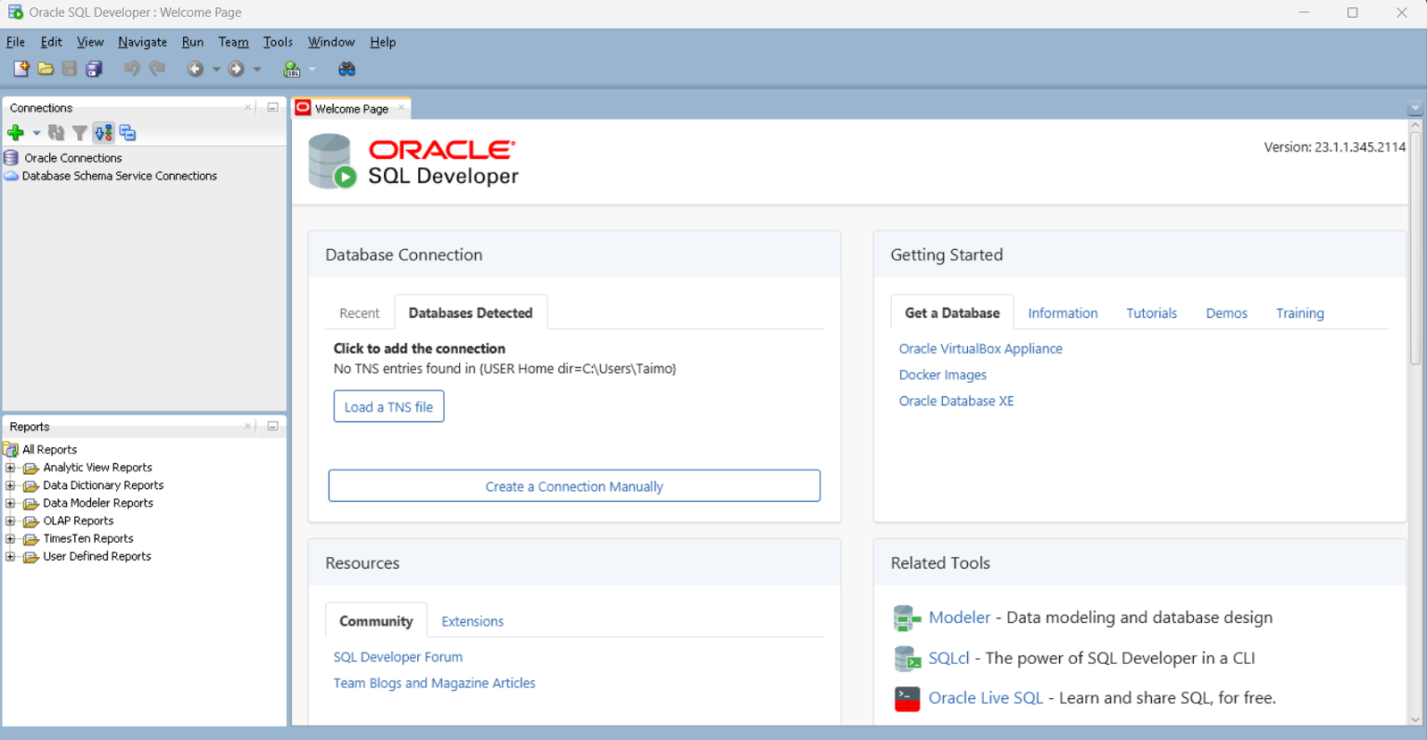
Task: Refresh the Connections list
Action: (55, 132)
